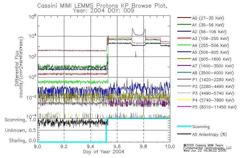Click the 9.6 tick label on x-axis
The width and height of the screenshot is (250, 158).
pos(117,146)
